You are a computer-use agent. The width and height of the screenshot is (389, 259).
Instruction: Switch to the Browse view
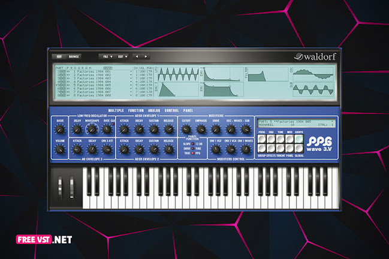tap(74, 56)
